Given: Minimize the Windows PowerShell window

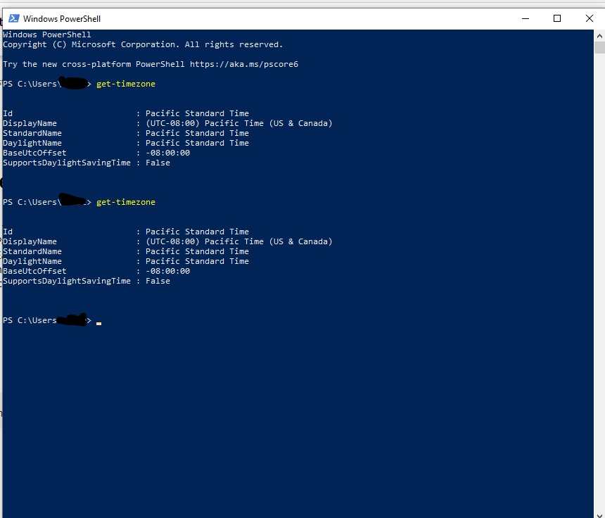Looking at the screenshot, I should (x=525, y=18).
